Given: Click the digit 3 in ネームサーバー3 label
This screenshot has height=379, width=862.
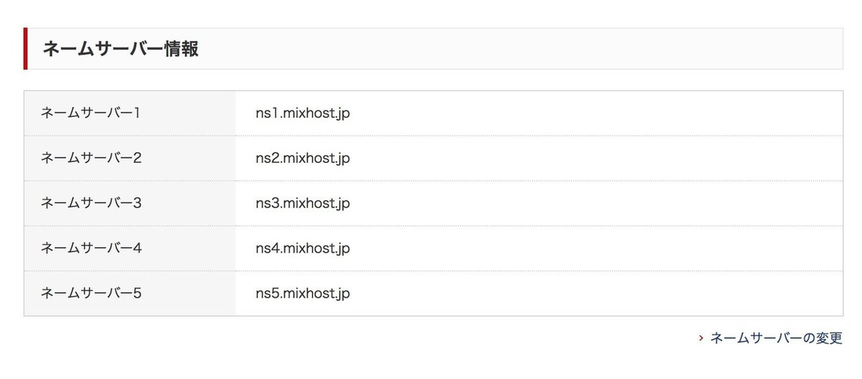Looking at the screenshot, I should (137, 203).
